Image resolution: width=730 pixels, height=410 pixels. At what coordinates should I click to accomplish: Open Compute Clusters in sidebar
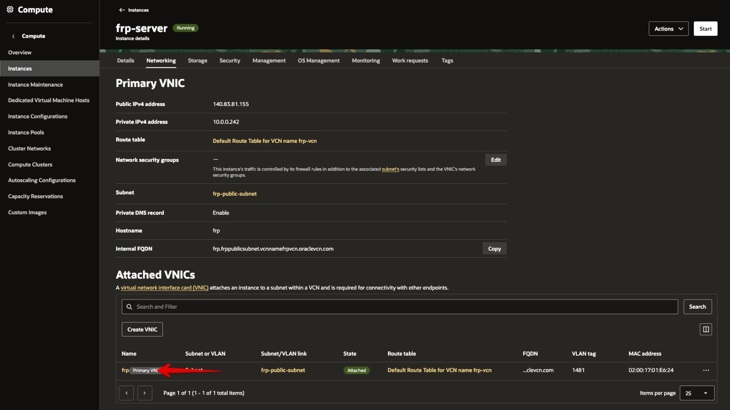click(30, 165)
